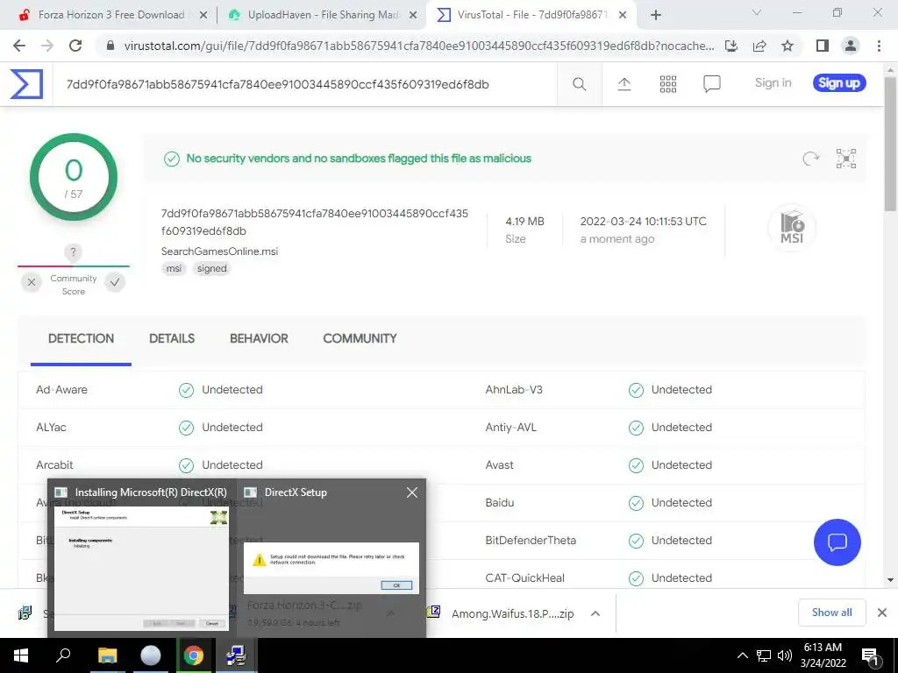The height and width of the screenshot is (673, 898).
Task: Open the comments speech bubble icon in header
Action: click(x=711, y=85)
